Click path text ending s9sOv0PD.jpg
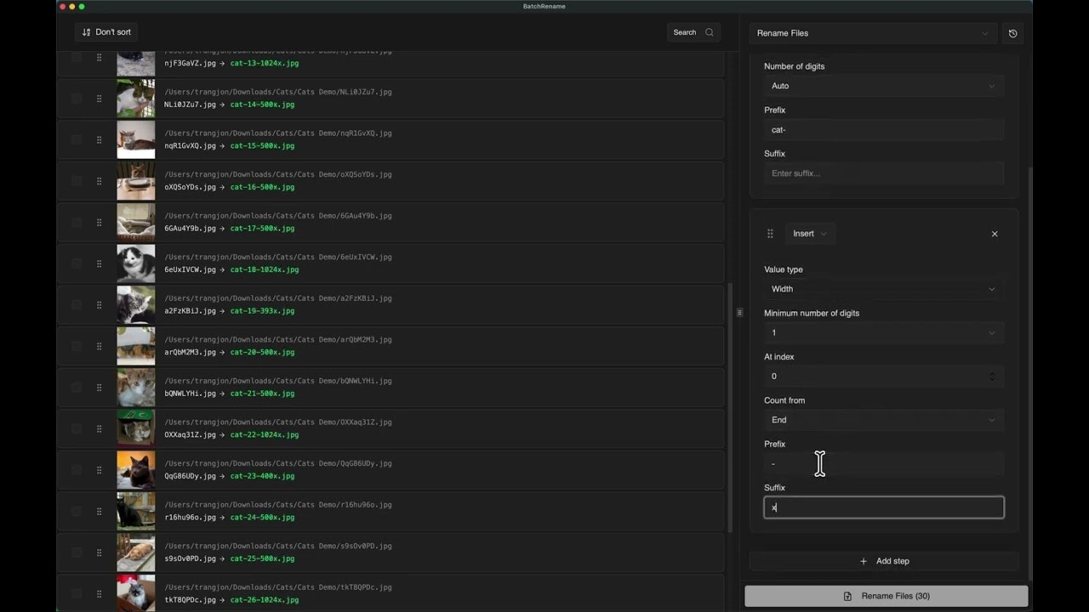 [x=278, y=546]
